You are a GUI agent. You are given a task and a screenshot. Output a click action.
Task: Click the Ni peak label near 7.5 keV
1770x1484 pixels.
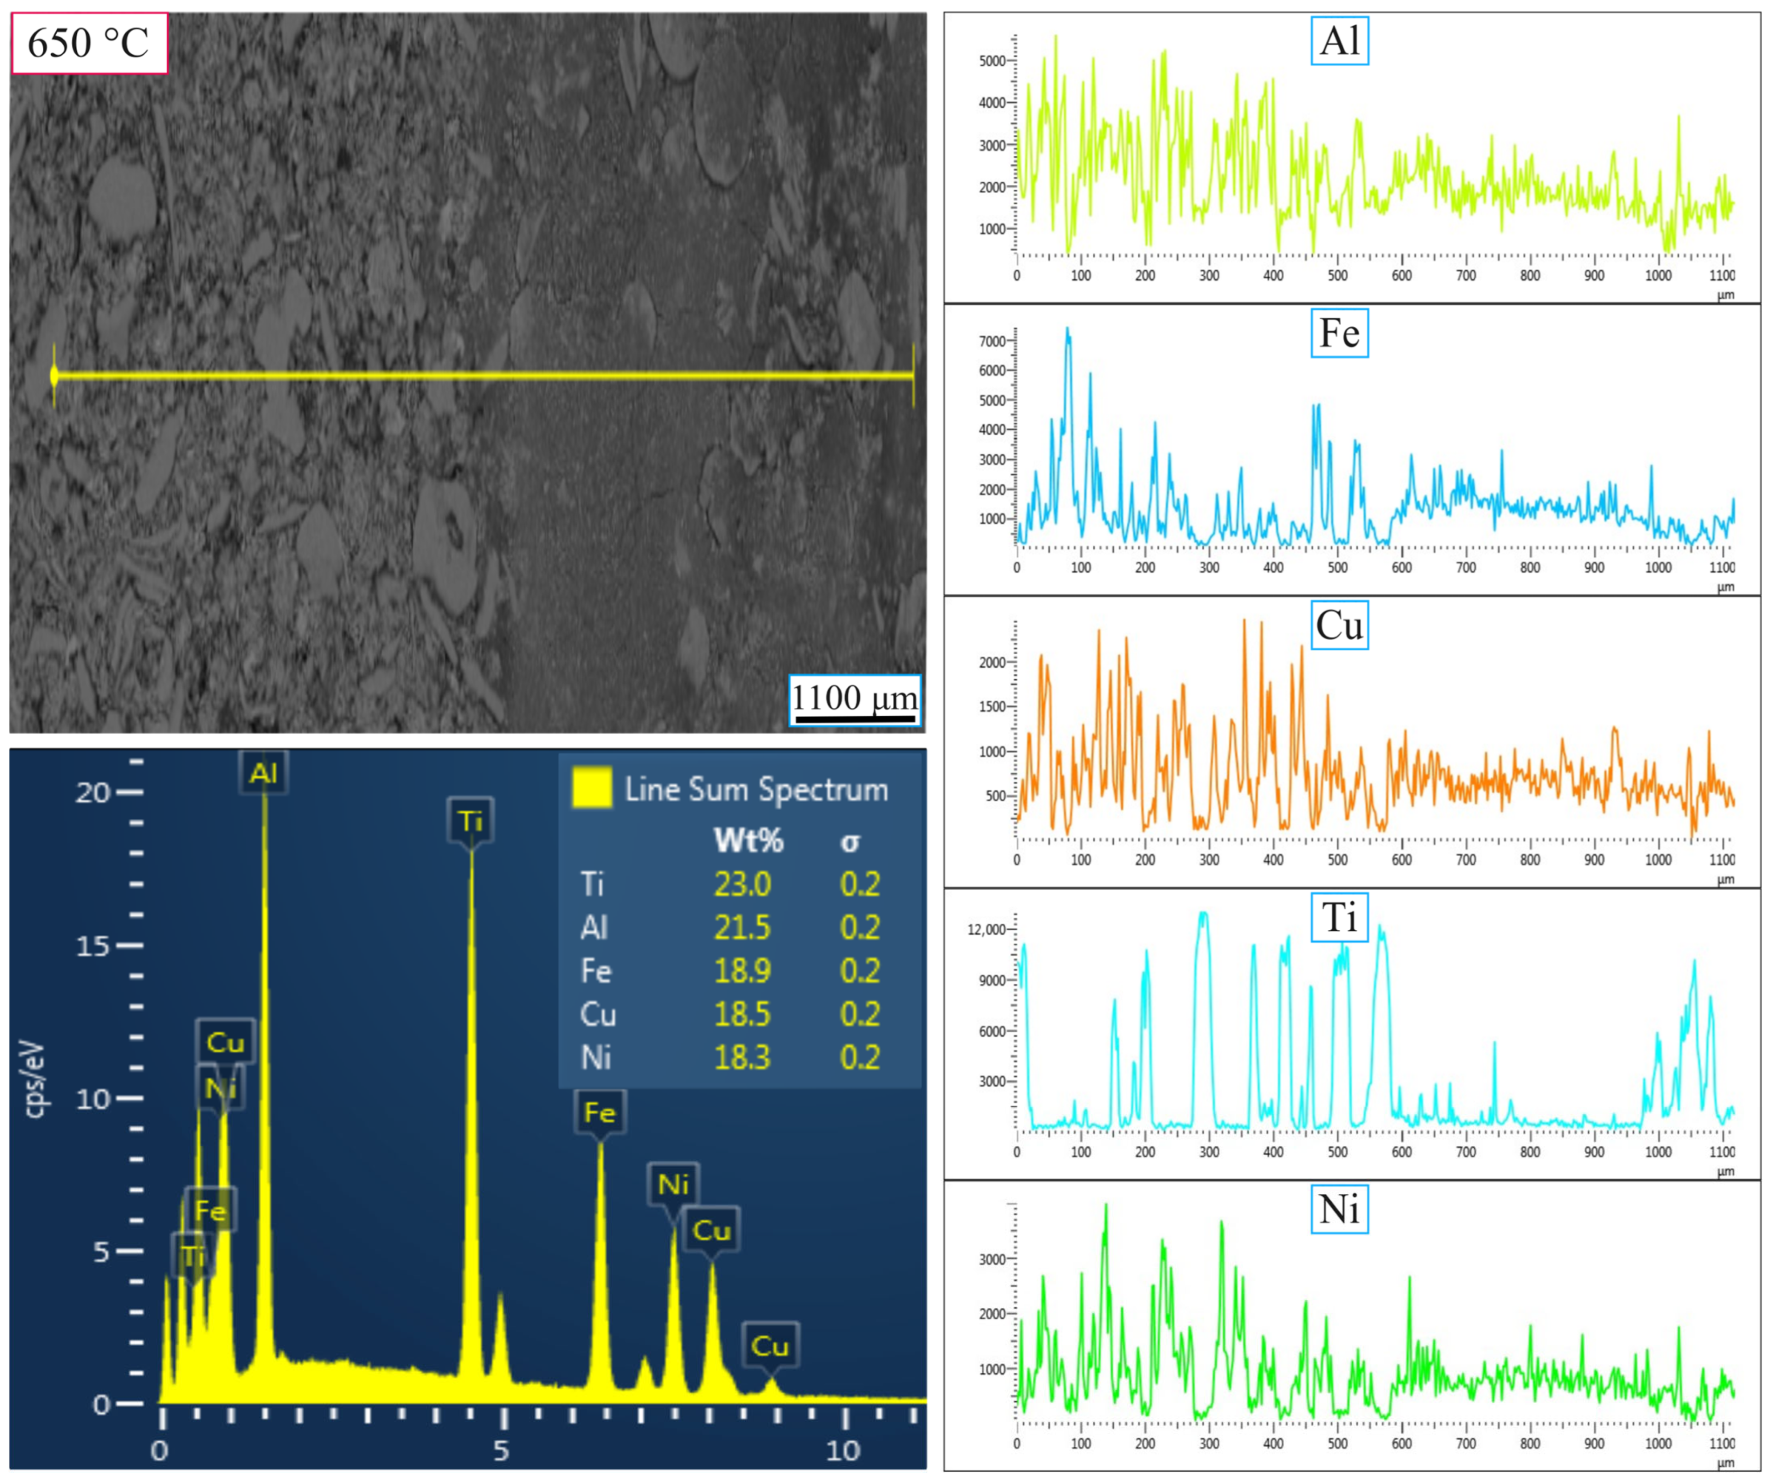[x=673, y=1184]
